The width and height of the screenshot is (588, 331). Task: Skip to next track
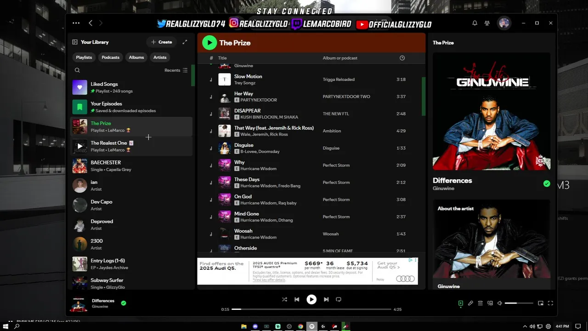point(326,299)
